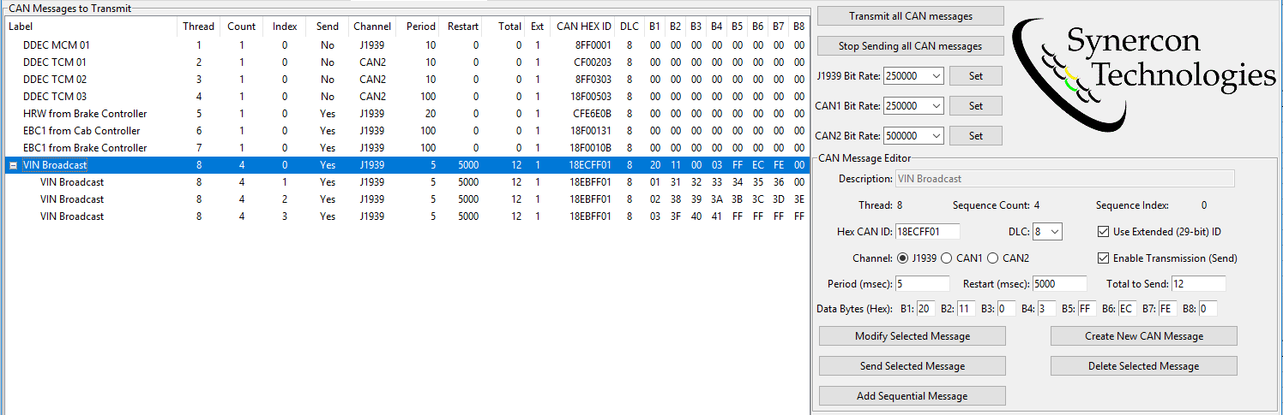
Task: Click hex ID 18F00503 cell
Action: (590, 97)
